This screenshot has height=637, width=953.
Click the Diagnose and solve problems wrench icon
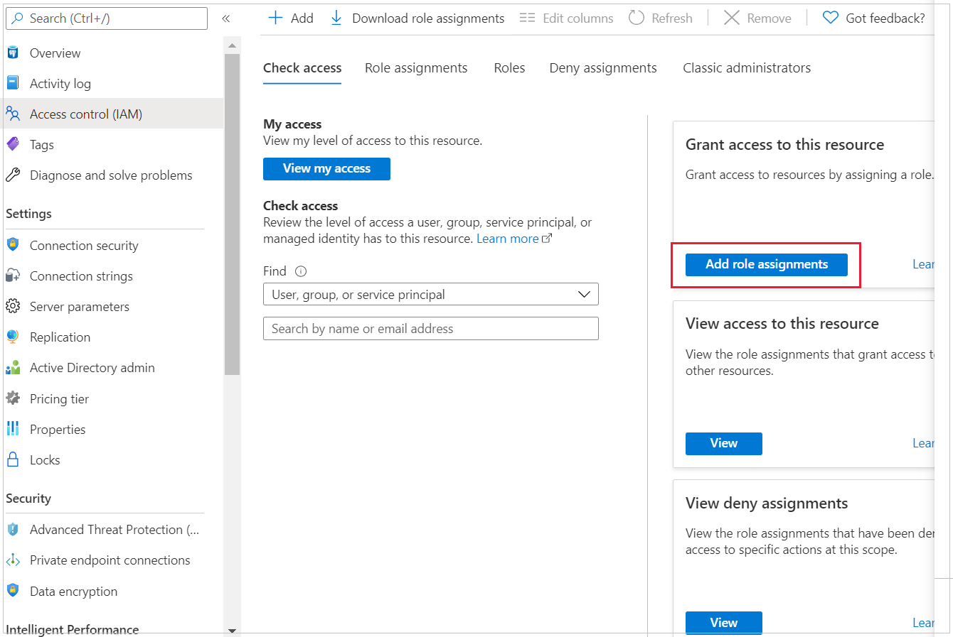[x=13, y=175]
